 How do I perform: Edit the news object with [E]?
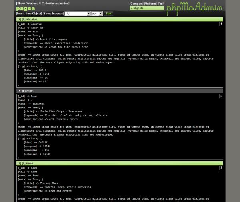[x=24, y=163]
